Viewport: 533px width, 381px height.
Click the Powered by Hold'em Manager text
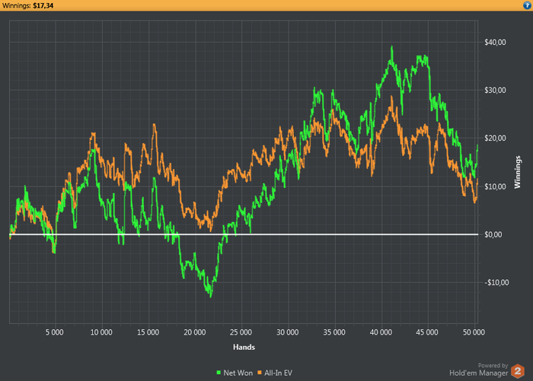pos(479,370)
